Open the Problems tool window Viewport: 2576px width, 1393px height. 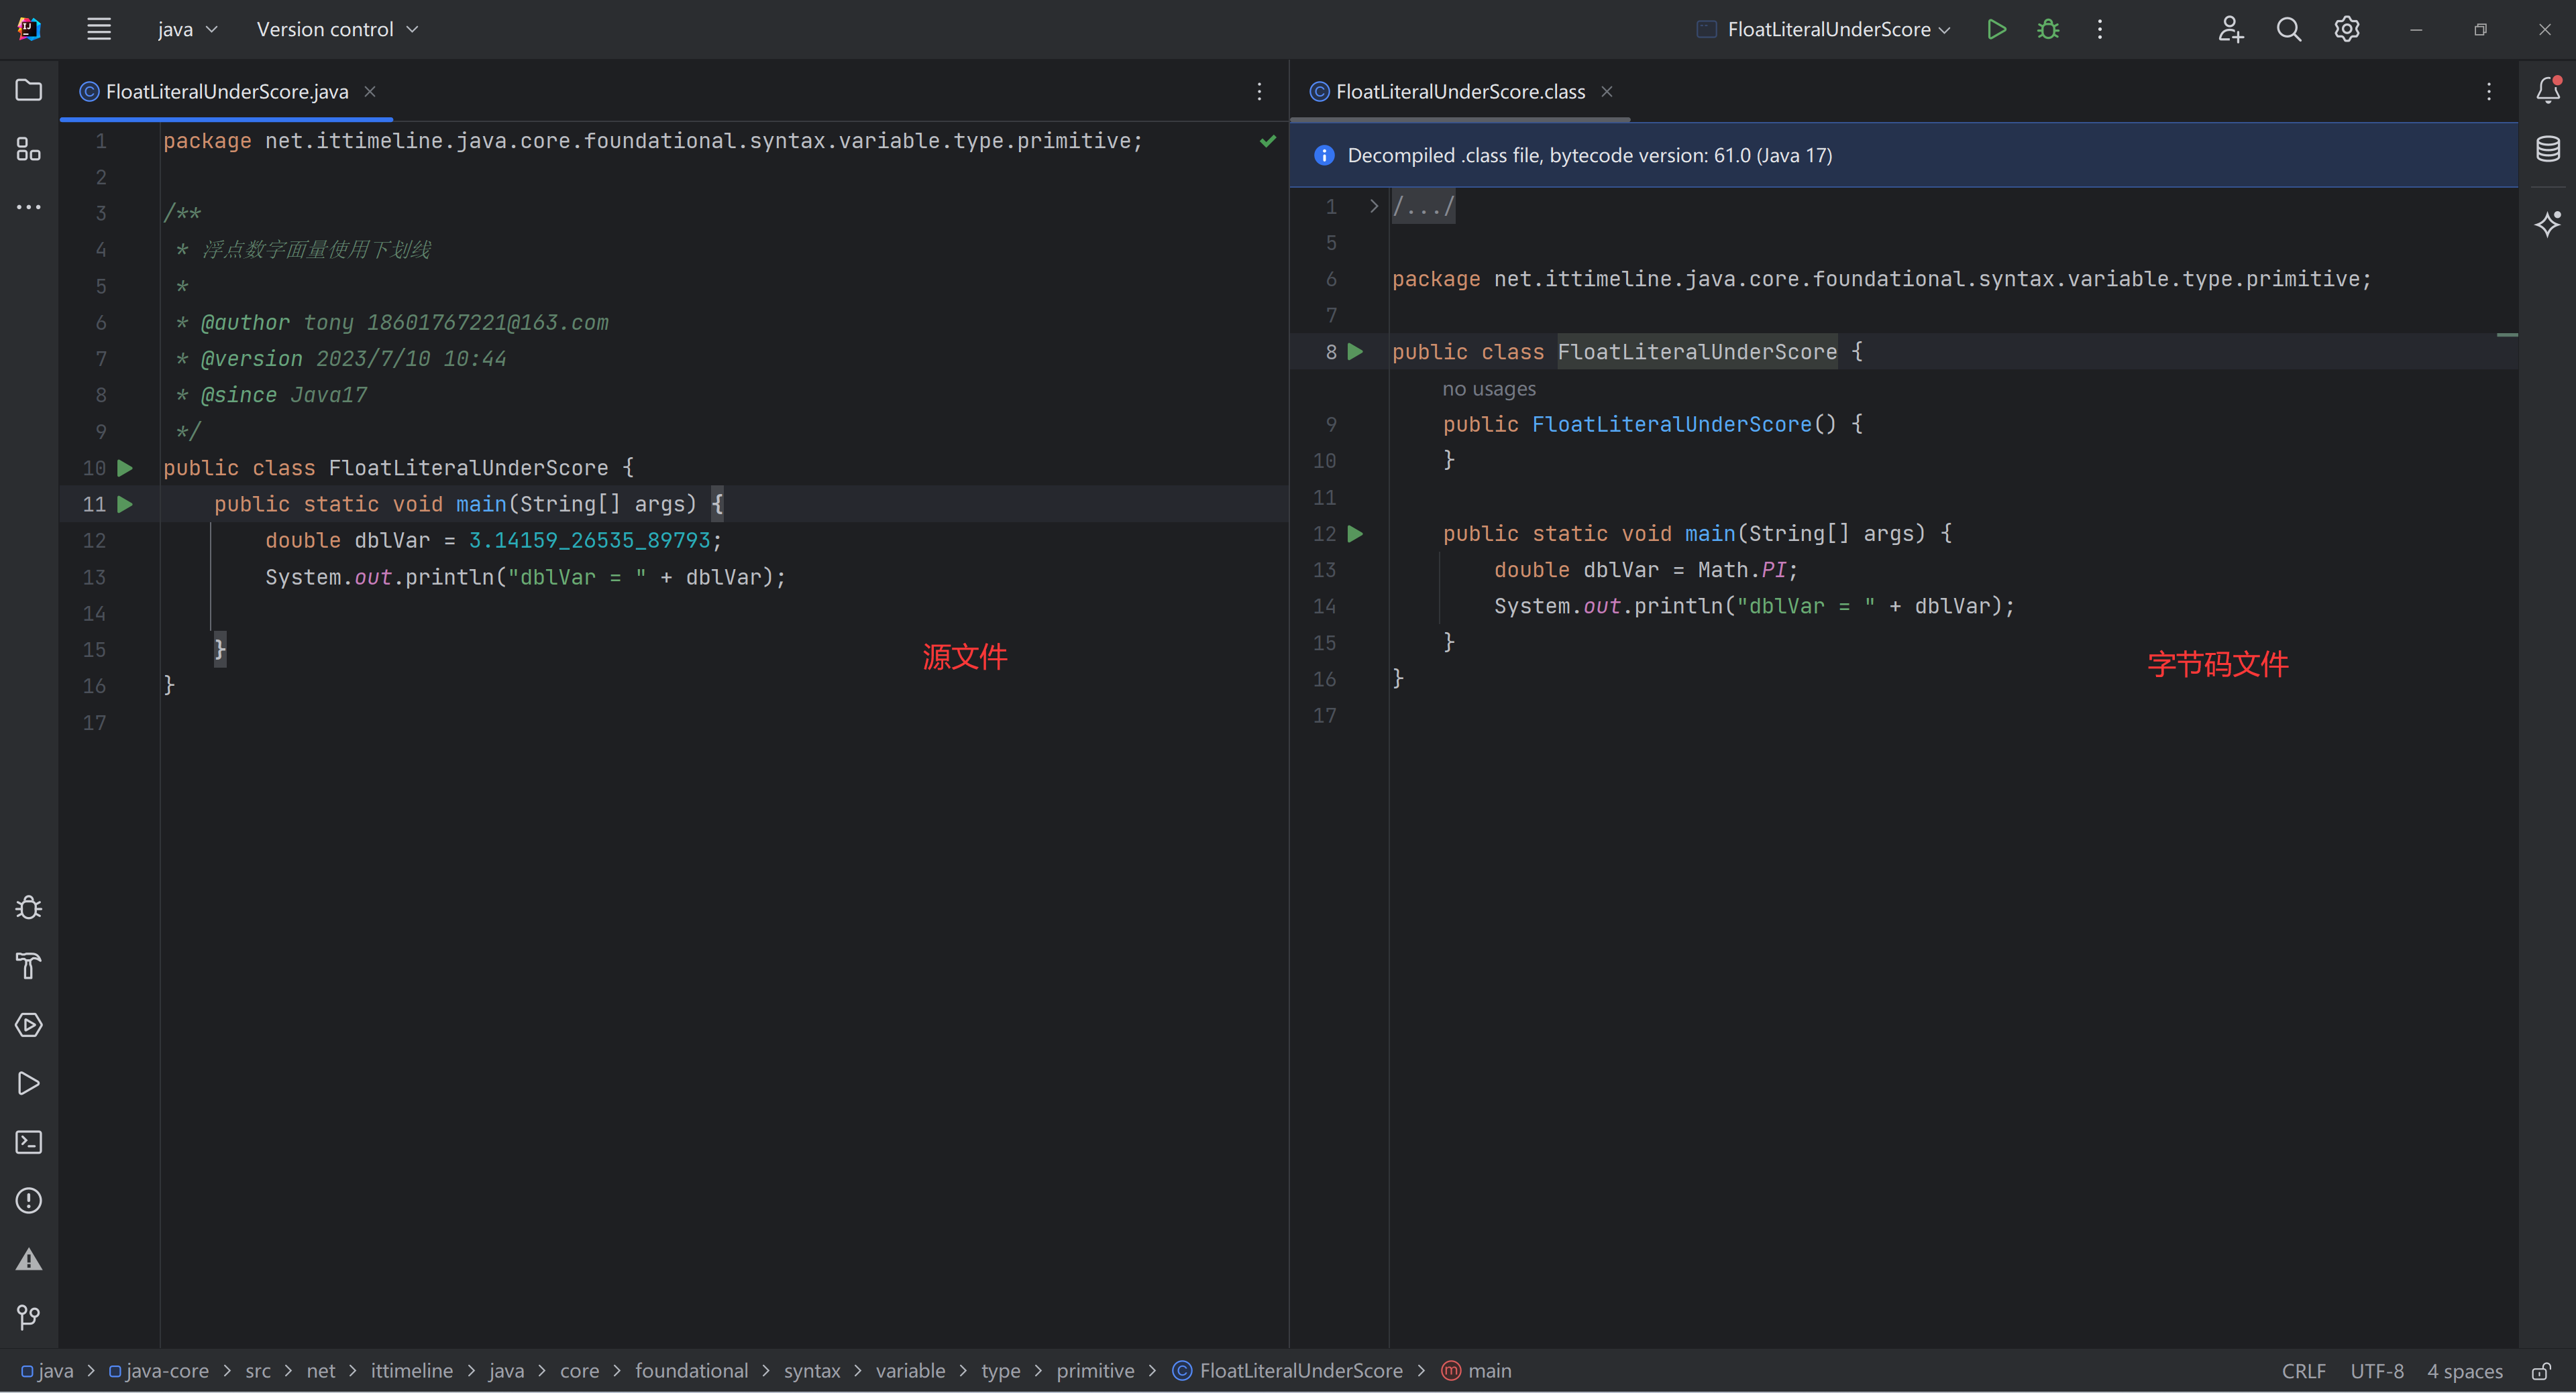[29, 1200]
